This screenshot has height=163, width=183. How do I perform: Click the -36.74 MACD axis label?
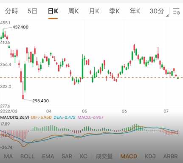click(6, 147)
